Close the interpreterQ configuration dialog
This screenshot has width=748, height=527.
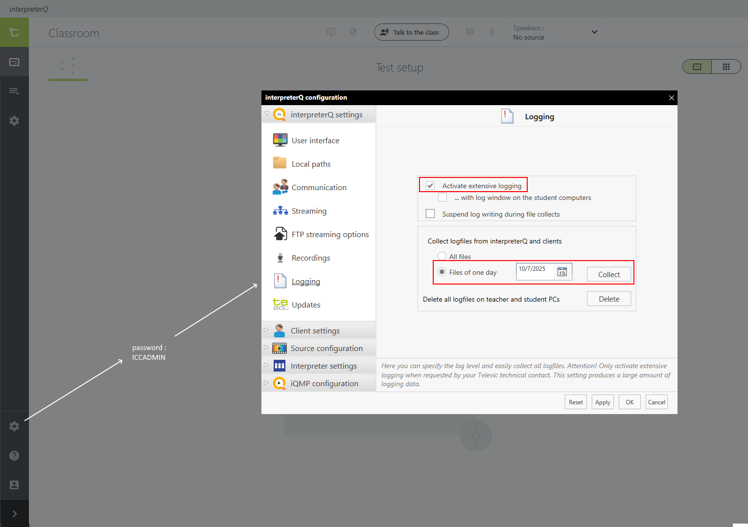click(672, 98)
